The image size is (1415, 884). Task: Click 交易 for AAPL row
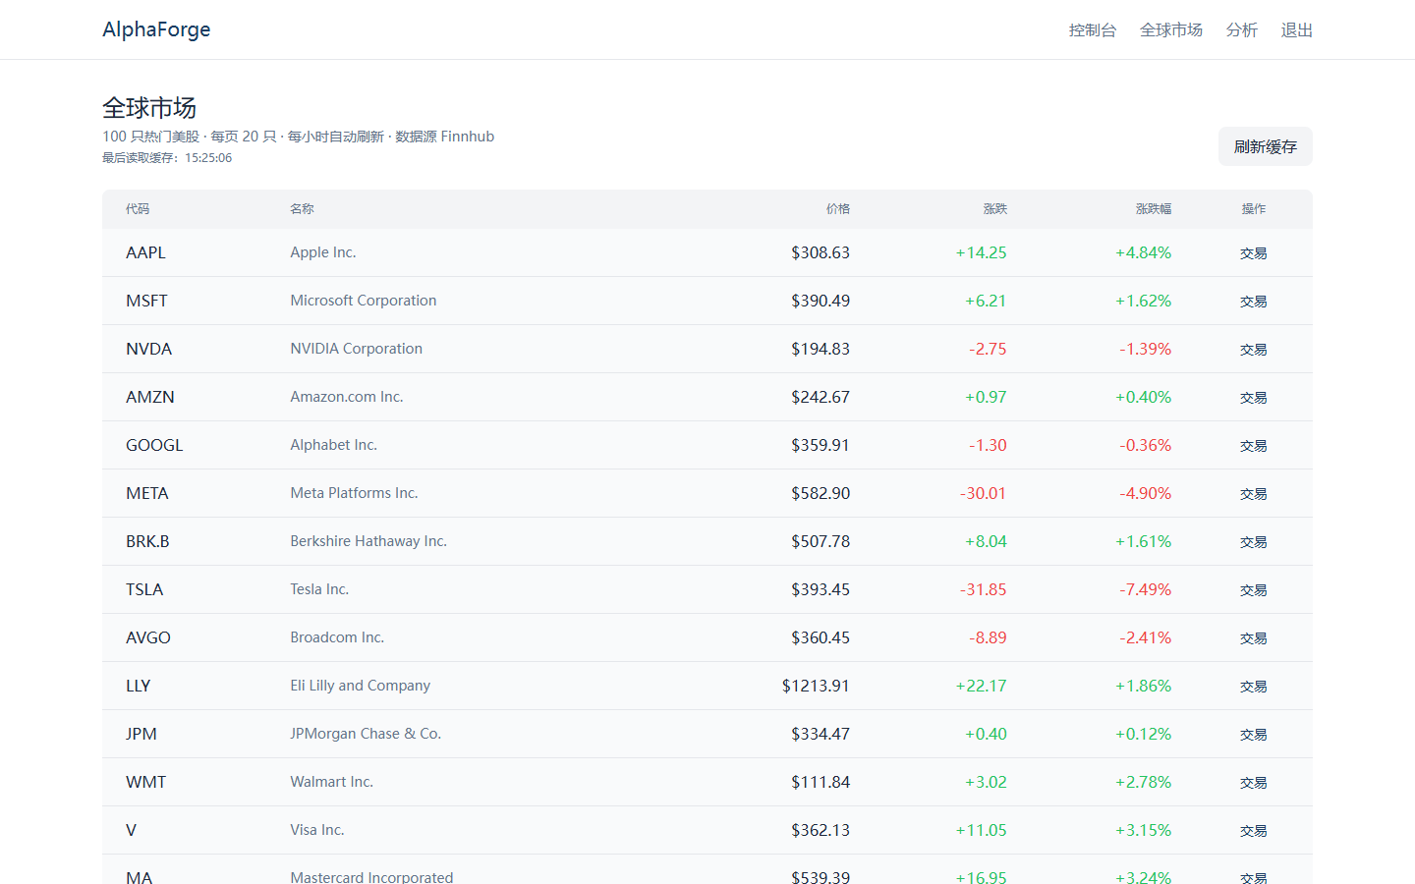coord(1253,253)
